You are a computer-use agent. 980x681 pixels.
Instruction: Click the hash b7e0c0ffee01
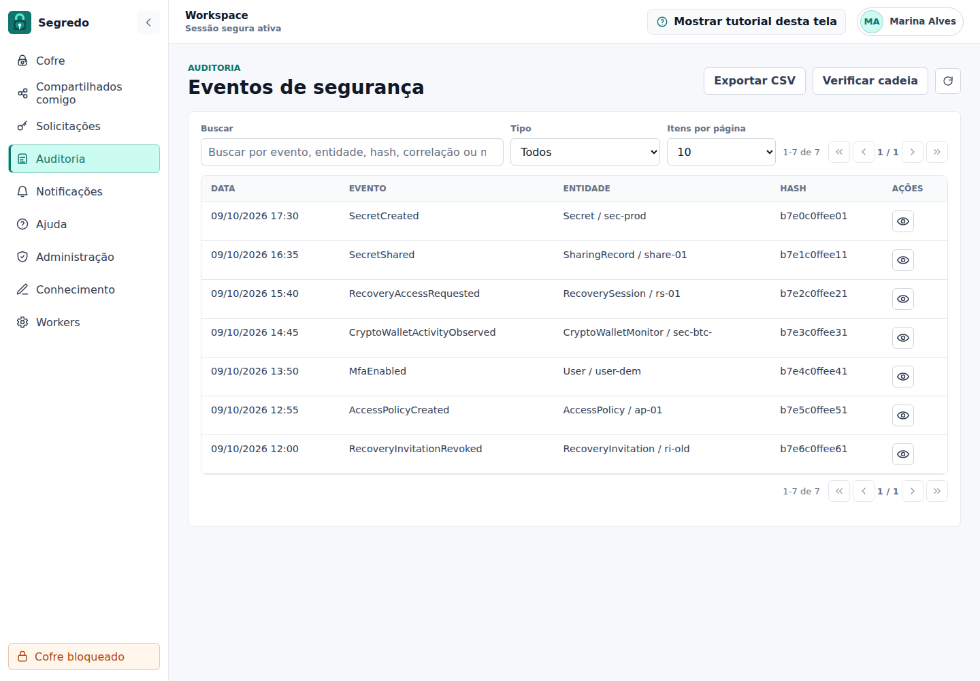(814, 216)
